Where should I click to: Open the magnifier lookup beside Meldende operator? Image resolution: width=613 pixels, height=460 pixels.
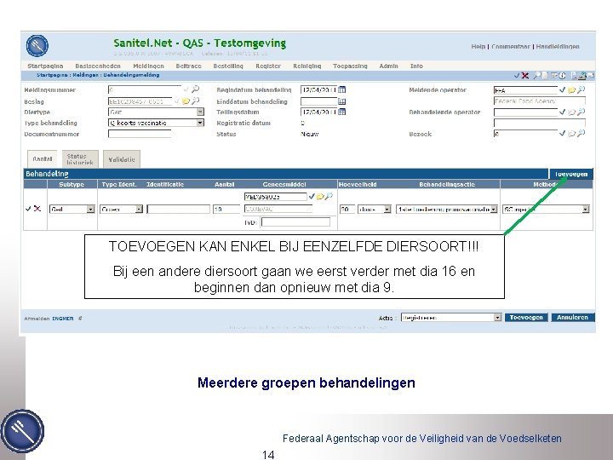pyautogui.click(x=581, y=89)
